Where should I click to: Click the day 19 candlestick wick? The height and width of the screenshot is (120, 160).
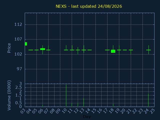(119, 50)
